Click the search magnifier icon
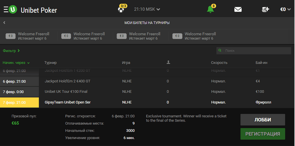The width and height of the screenshot is (295, 146). 220,51
